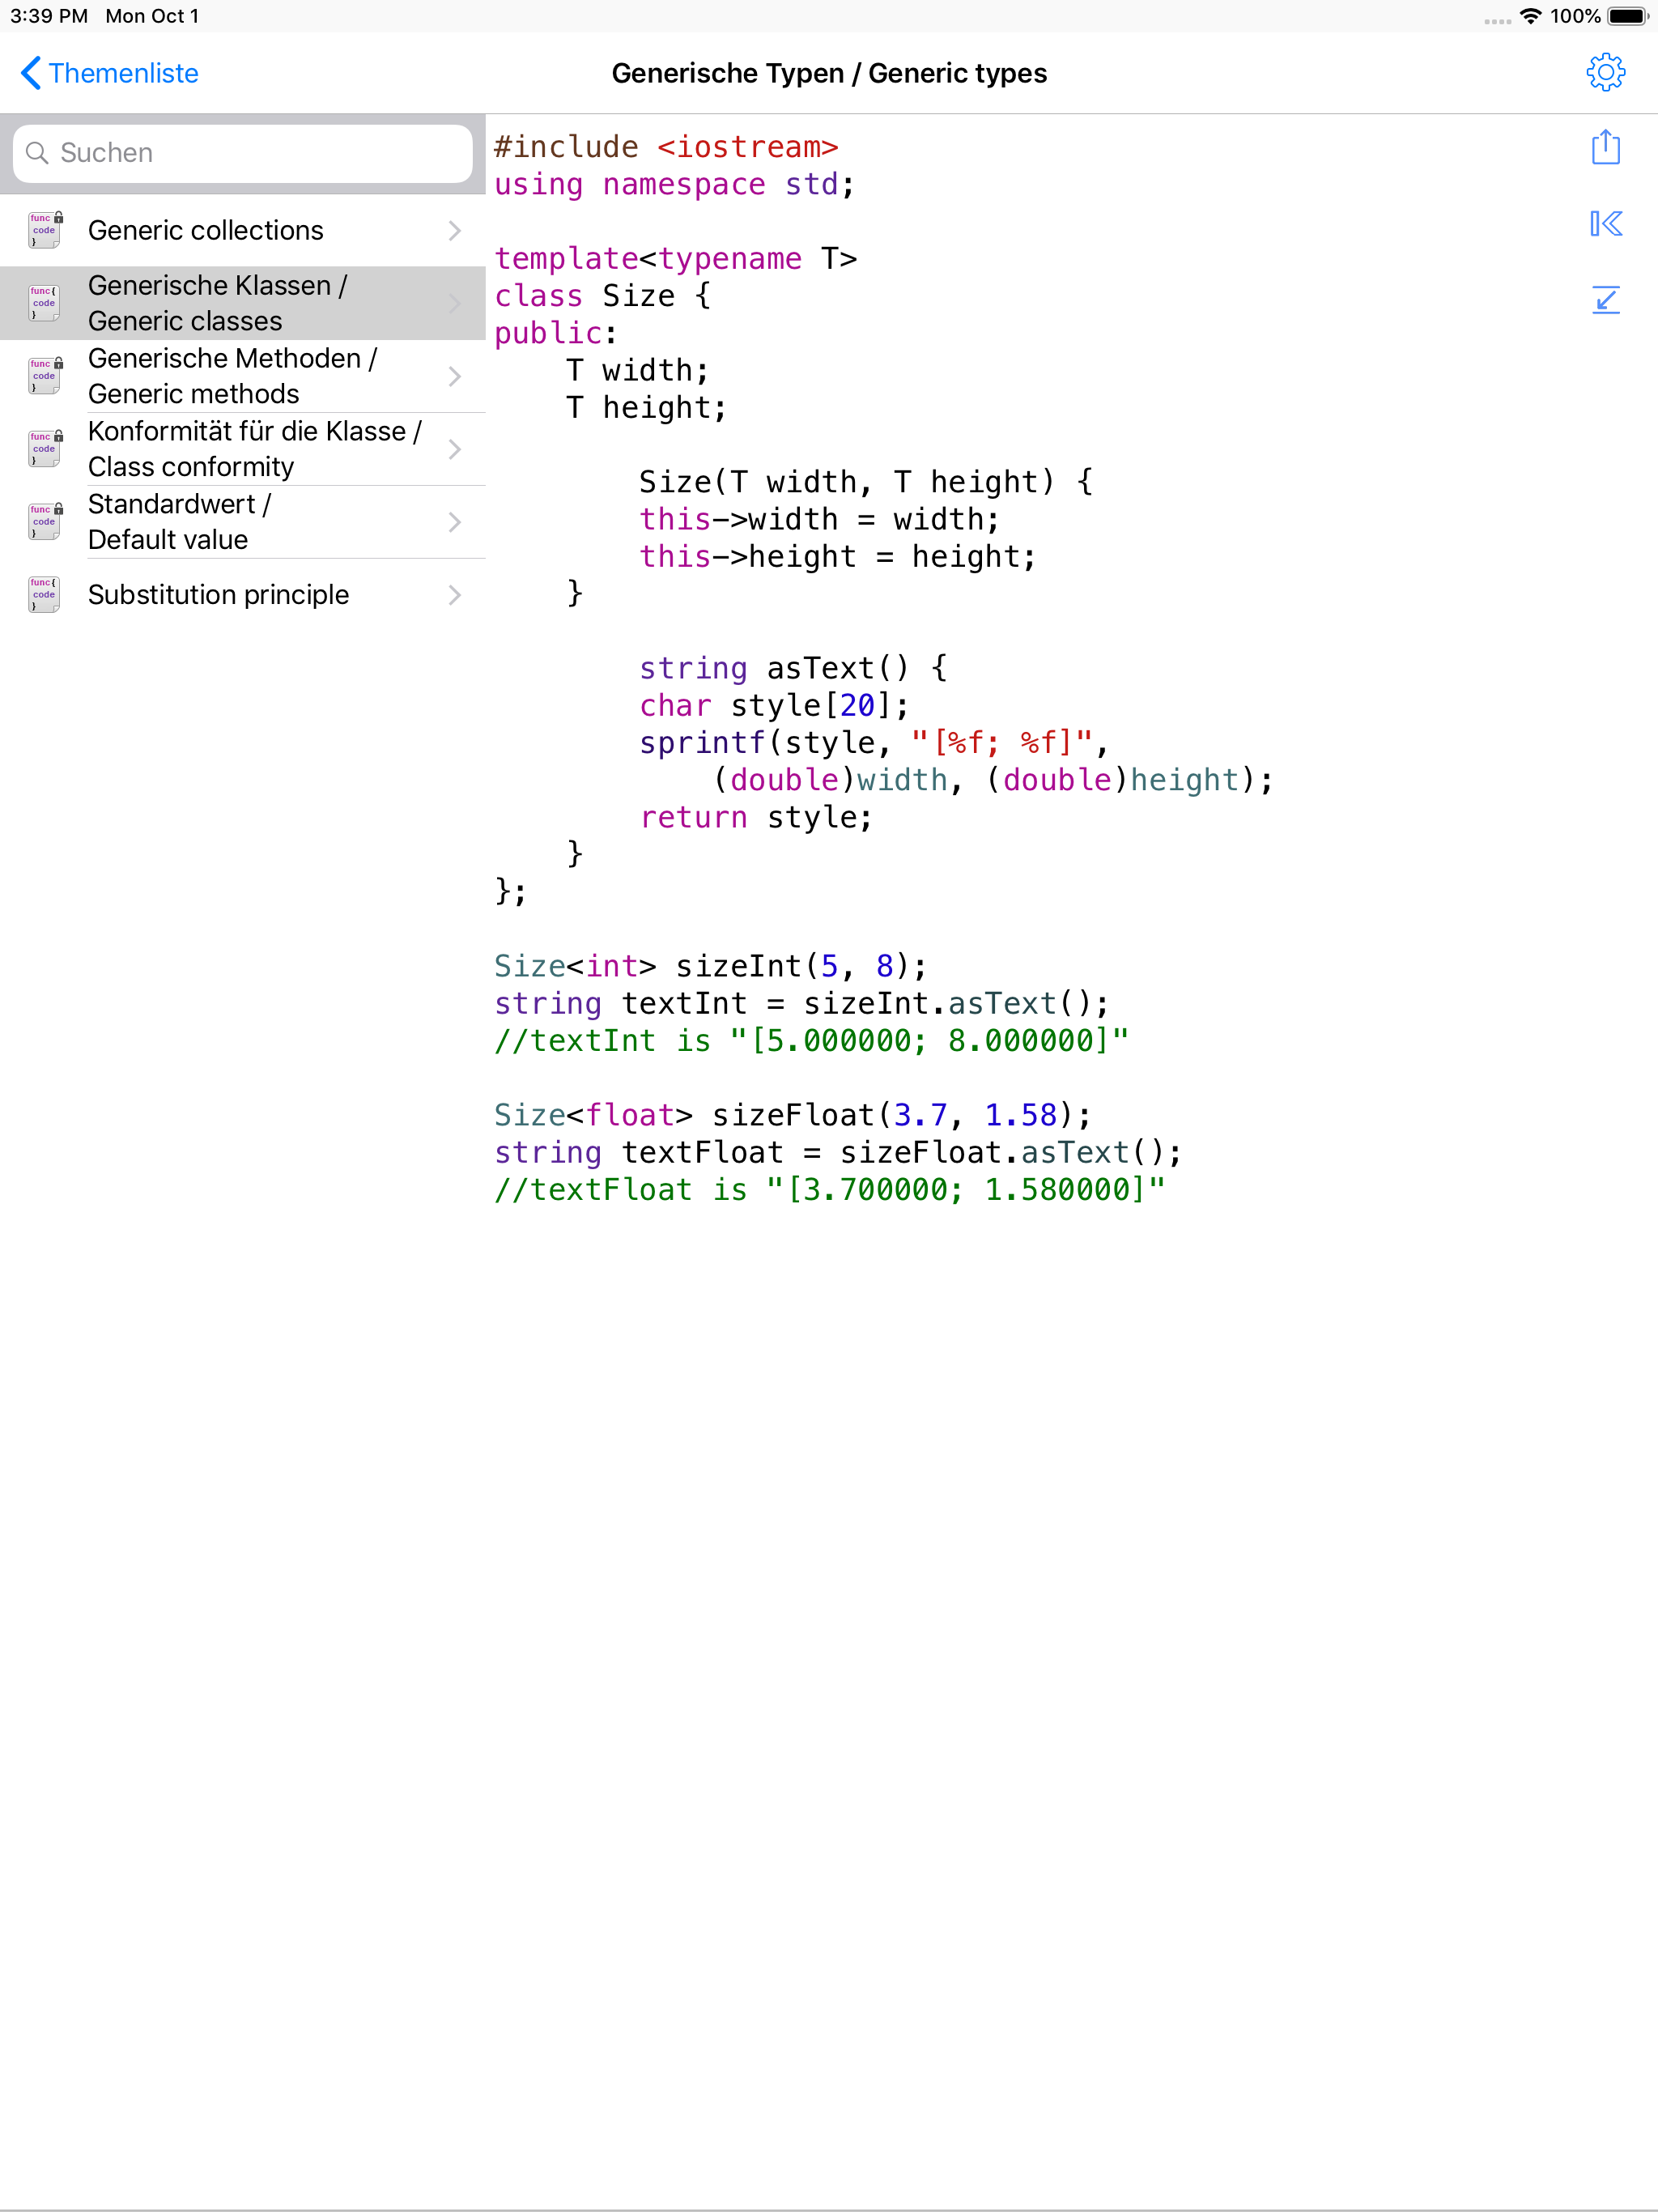
Task: Click the Suchen search field
Action: click(242, 153)
